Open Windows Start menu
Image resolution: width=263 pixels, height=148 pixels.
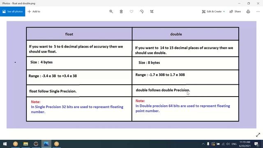(5, 144)
